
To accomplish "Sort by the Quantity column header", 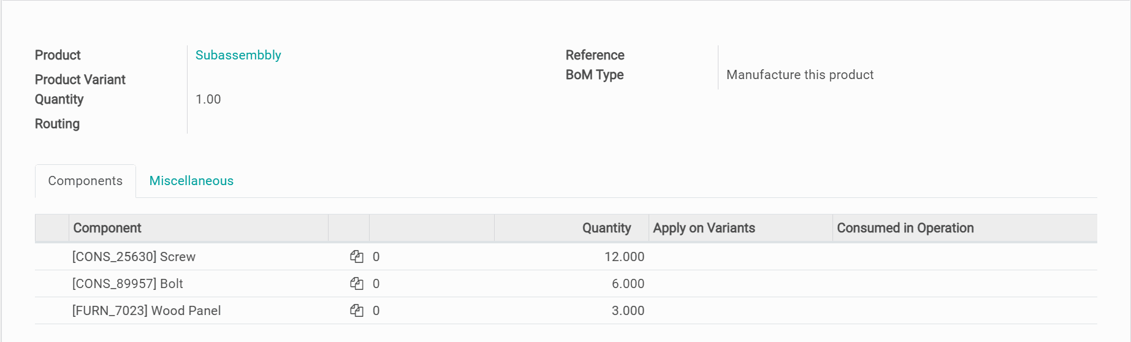I will (x=606, y=228).
